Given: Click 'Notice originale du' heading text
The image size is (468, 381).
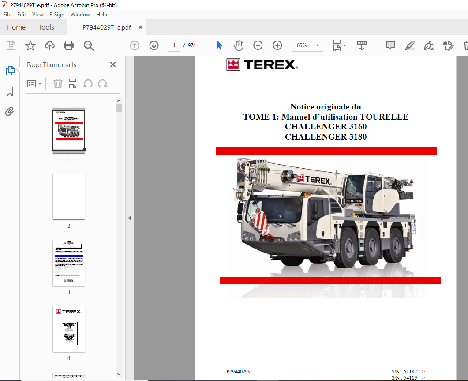Looking at the screenshot, I should point(326,107).
